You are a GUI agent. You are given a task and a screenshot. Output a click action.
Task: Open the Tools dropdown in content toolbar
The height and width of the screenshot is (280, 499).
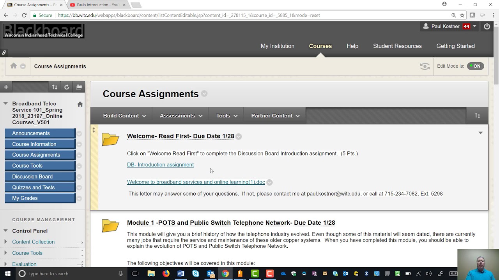point(226,115)
